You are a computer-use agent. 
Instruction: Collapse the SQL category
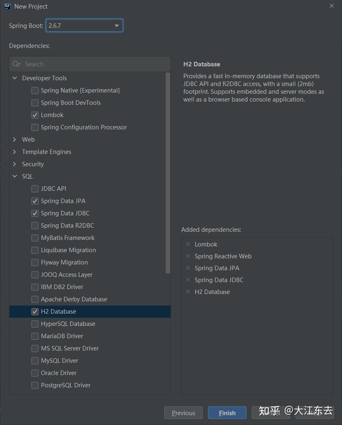pos(15,176)
